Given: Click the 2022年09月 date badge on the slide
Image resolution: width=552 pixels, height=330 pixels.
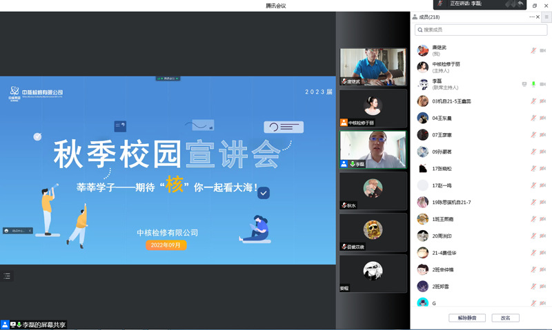Looking at the screenshot, I should coord(166,245).
